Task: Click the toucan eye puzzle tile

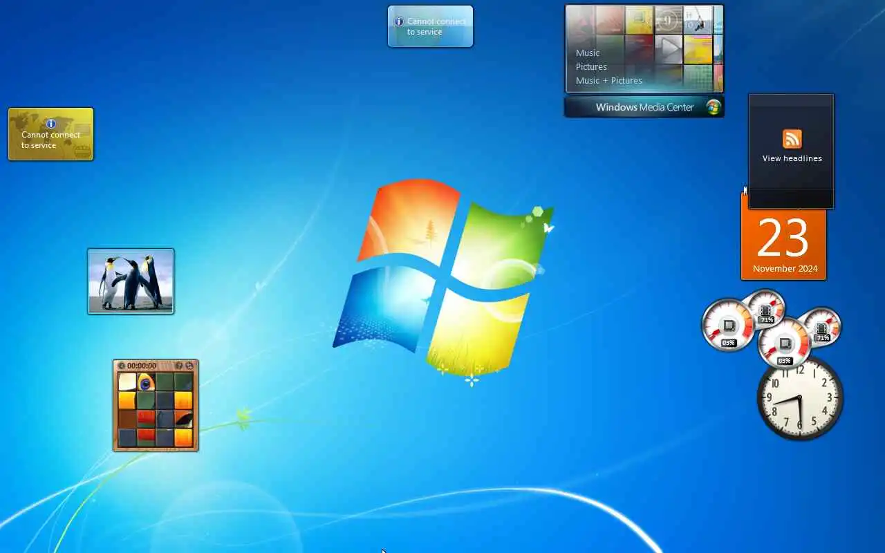Action: pos(146,382)
